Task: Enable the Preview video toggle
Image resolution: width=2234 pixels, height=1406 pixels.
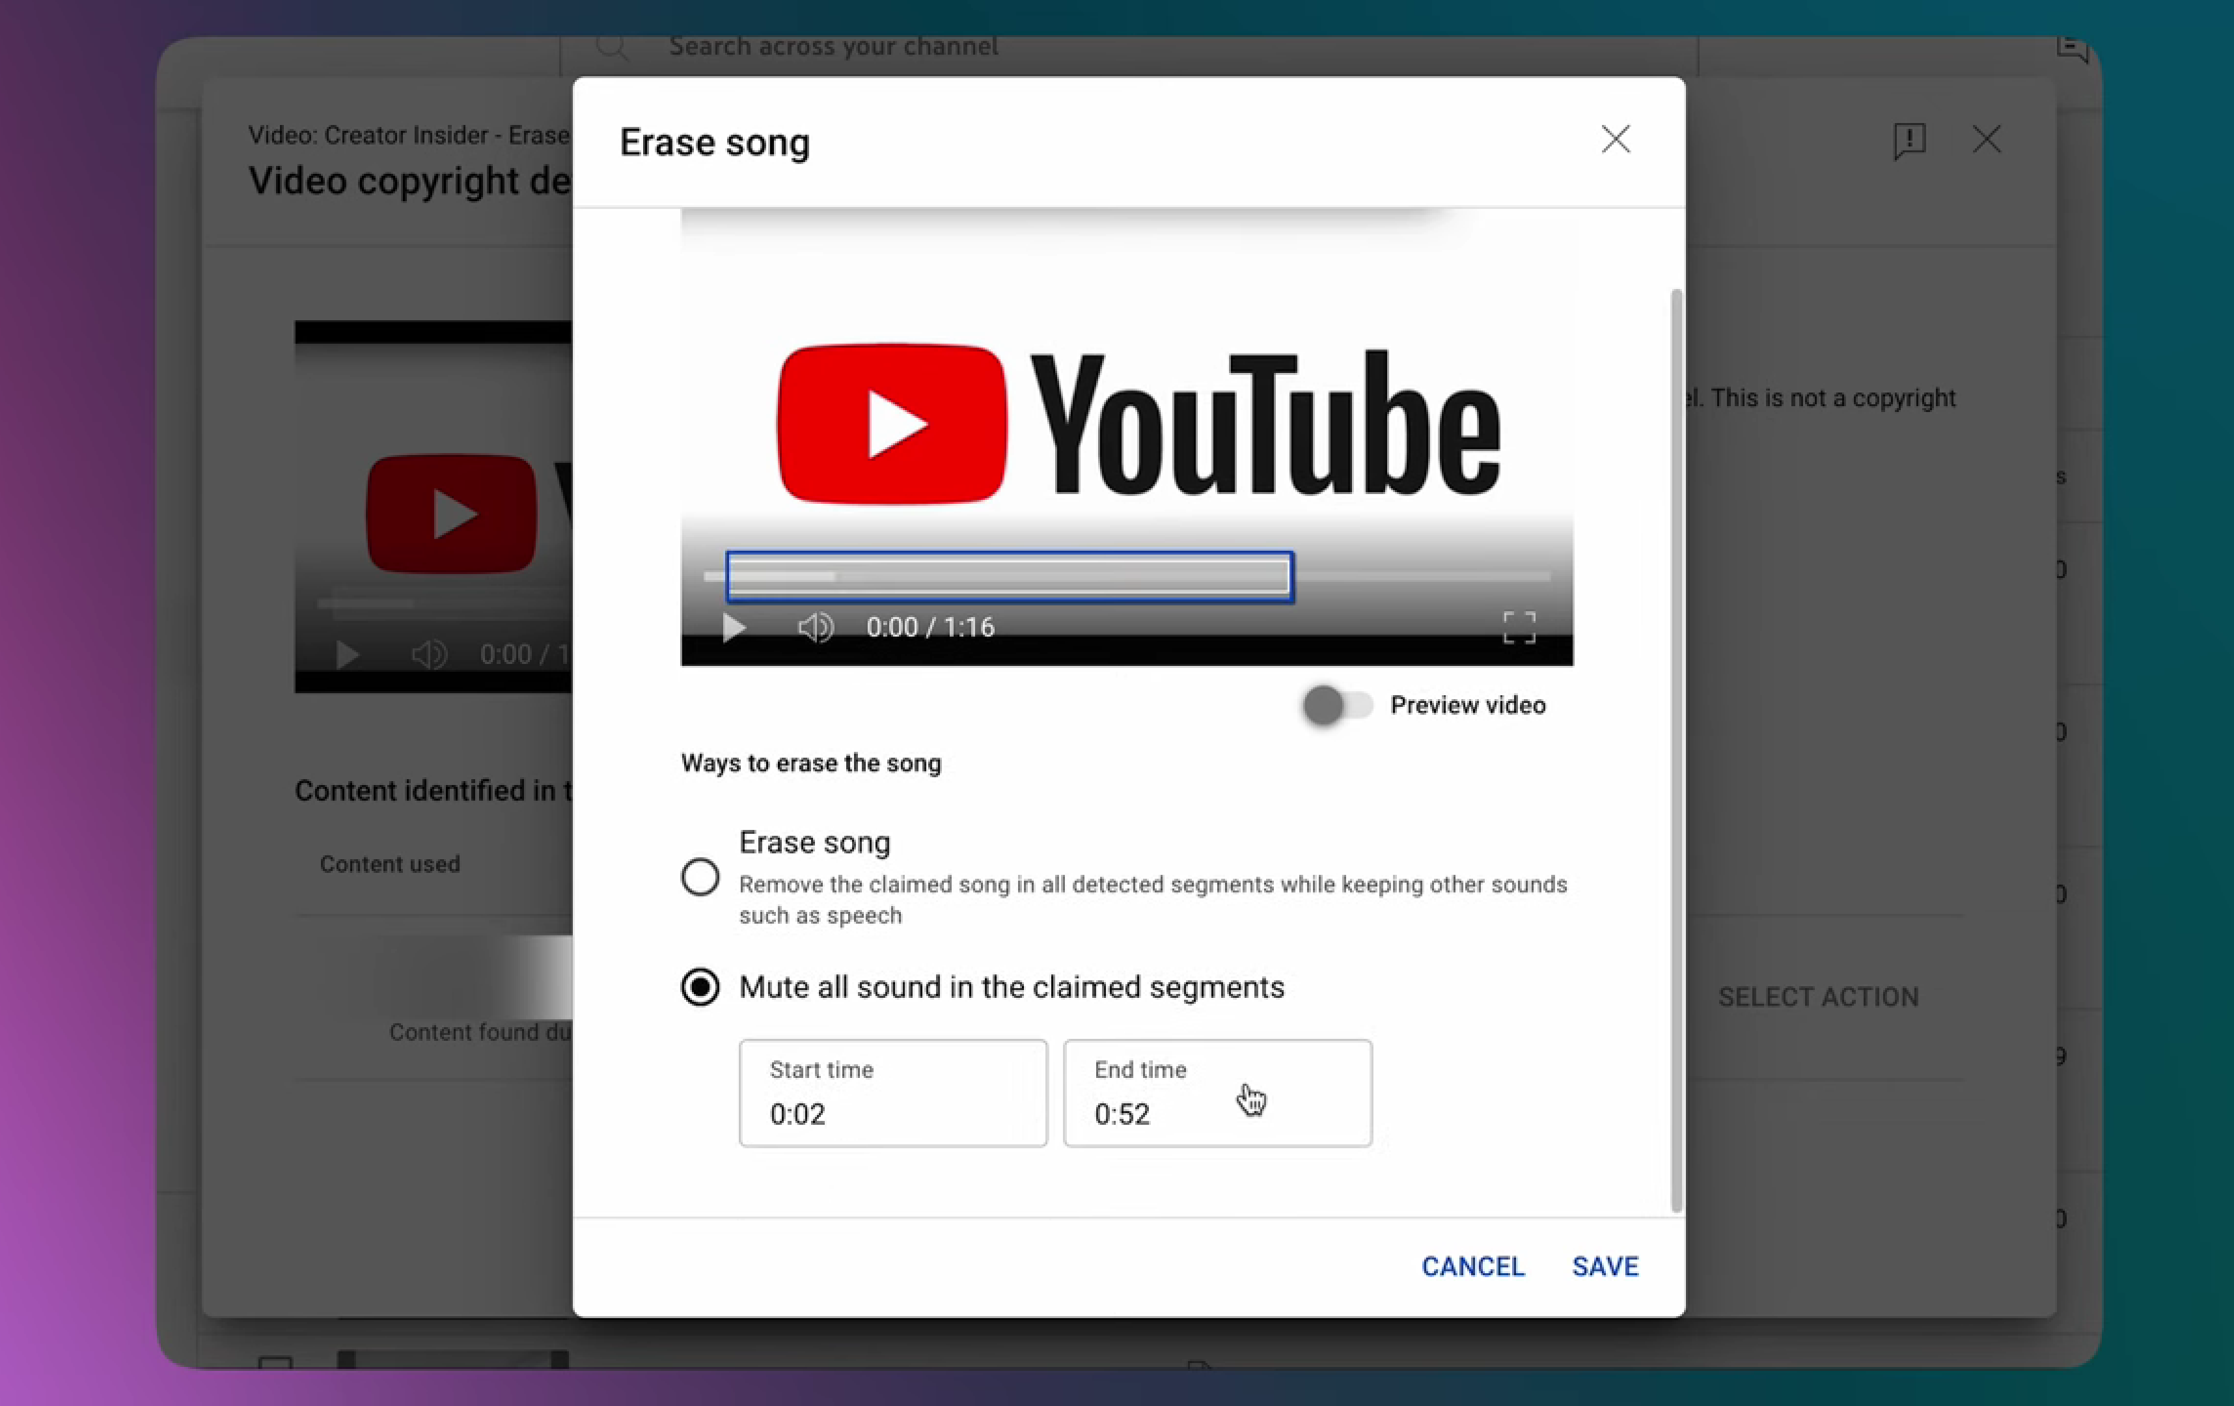Action: click(1336, 705)
